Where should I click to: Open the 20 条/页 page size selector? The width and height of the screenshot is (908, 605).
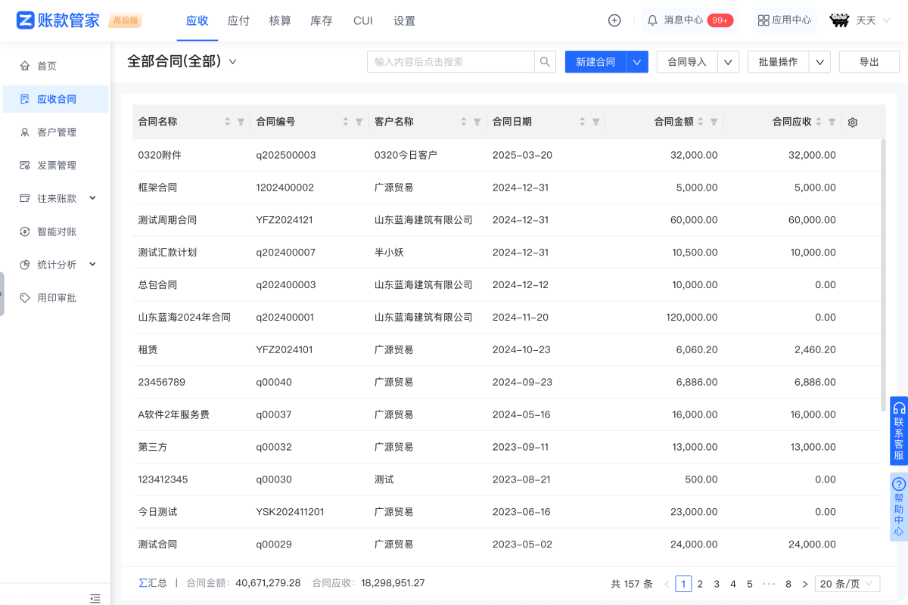[847, 584]
